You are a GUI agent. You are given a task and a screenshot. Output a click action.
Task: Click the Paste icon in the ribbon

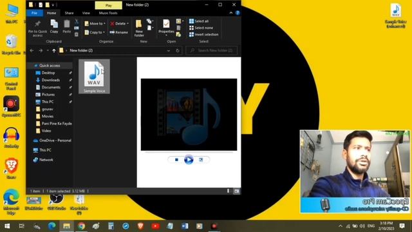pos(67,24)
